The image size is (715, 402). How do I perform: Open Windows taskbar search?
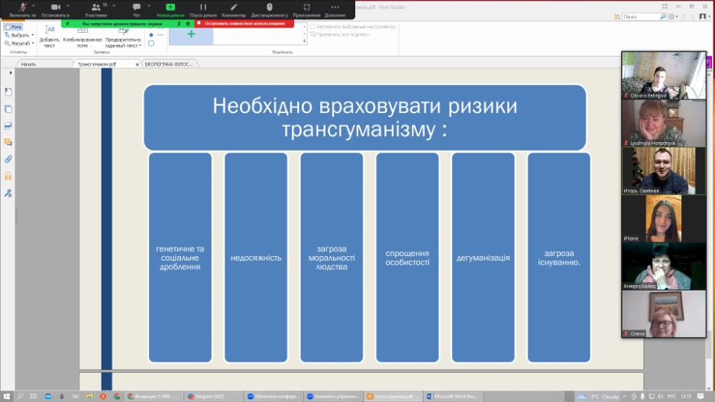(20, 397)
